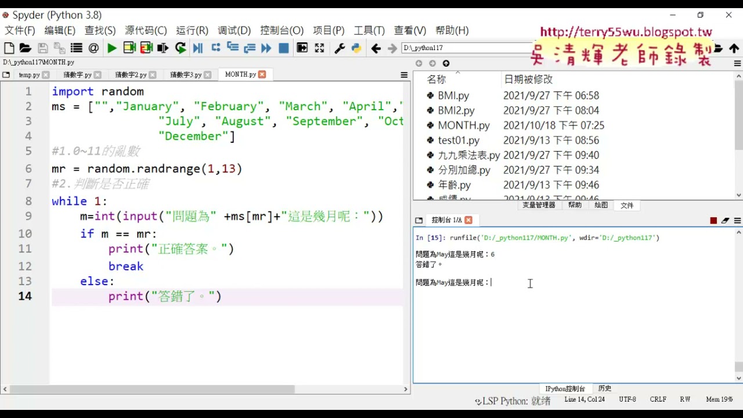Save the current file

click(x=42, y=48)
